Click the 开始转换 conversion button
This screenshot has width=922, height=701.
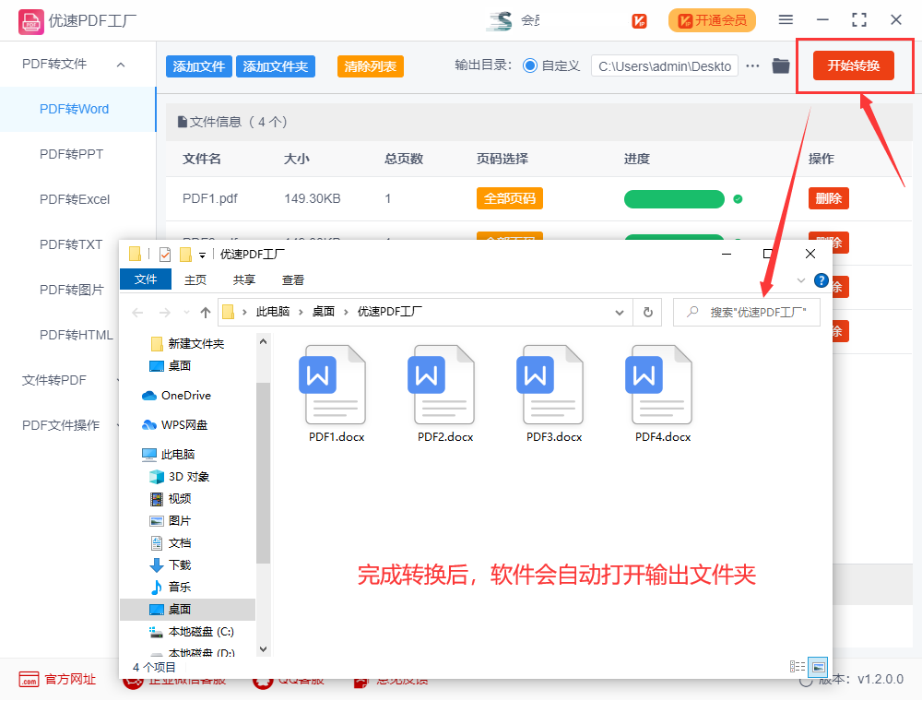[854, 65]
